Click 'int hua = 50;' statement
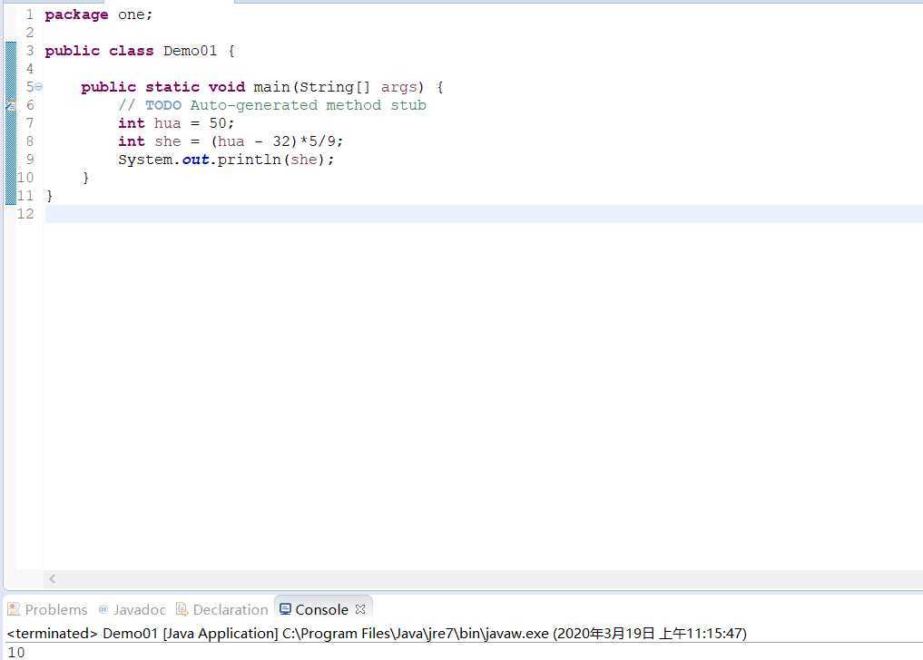 176,123
